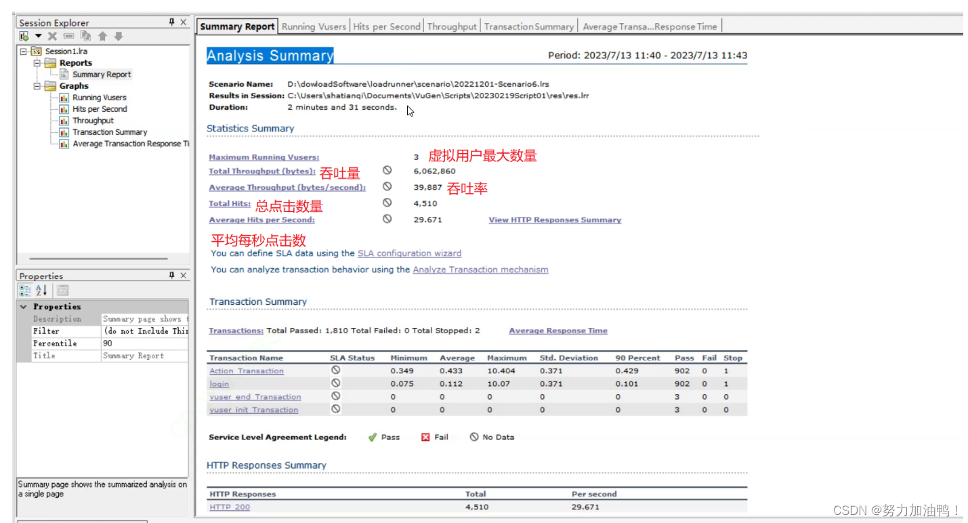
Task: Click the login transaction link
Action: click(219, 384)
